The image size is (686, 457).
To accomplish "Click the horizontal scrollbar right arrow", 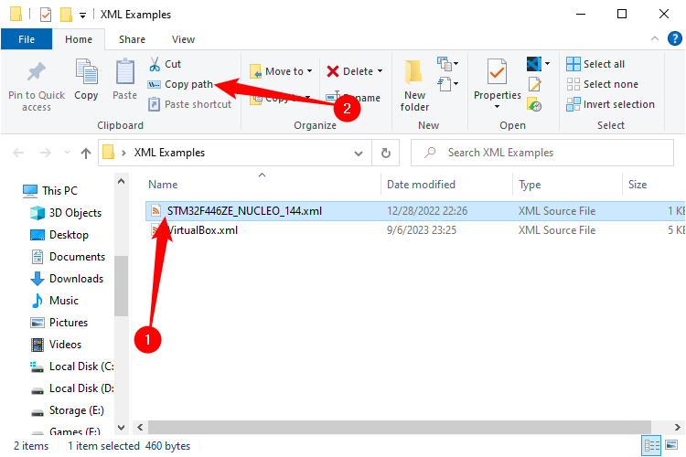I will (x=677, y=427).
